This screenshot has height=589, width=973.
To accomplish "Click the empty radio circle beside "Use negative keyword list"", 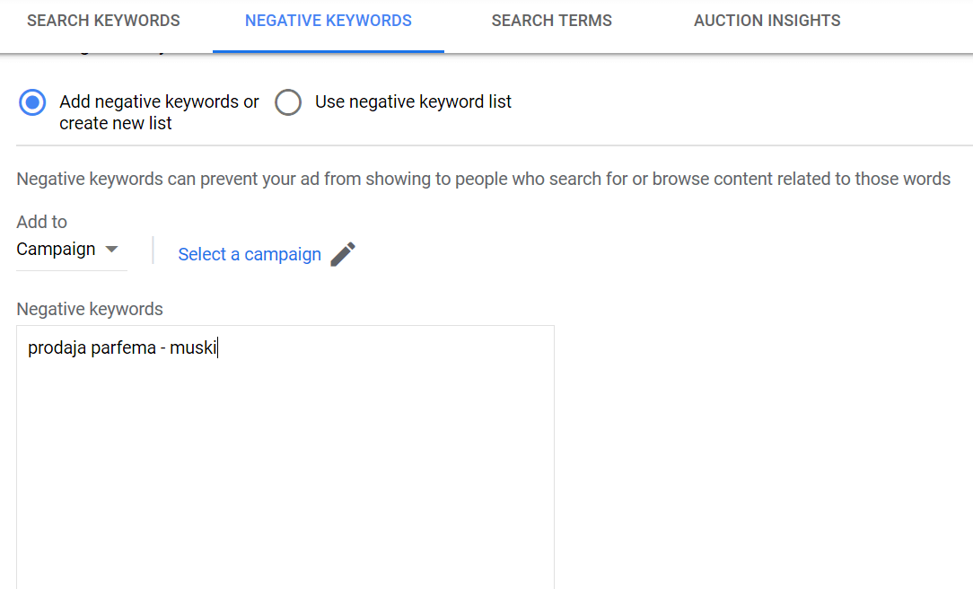I will [x=288, y=102].
